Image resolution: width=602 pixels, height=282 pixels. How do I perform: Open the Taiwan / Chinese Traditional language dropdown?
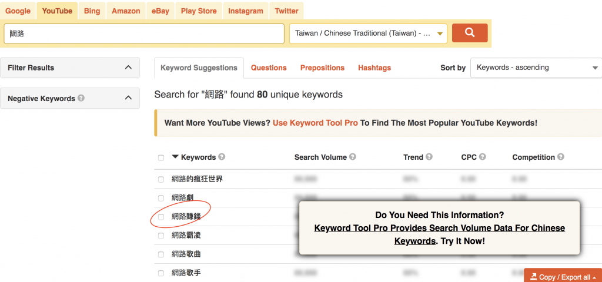click(368, 33)
